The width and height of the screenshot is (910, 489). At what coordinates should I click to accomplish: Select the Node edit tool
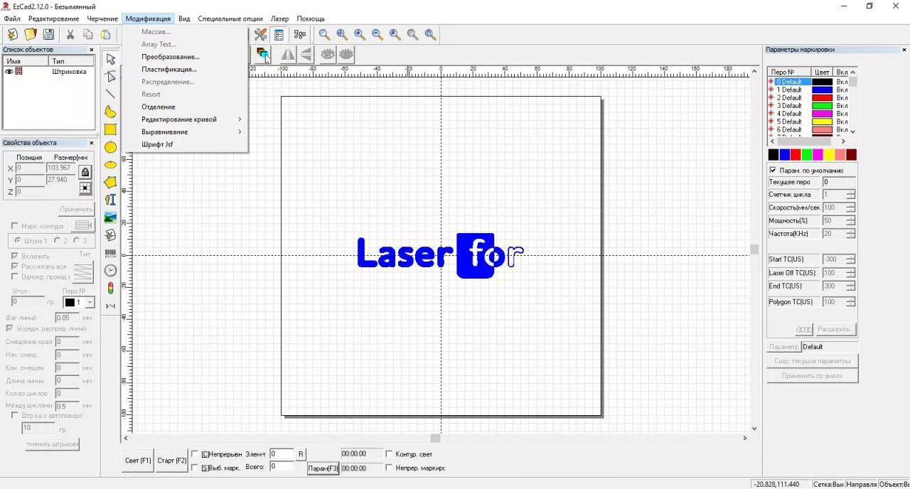[x=110, y=76]
